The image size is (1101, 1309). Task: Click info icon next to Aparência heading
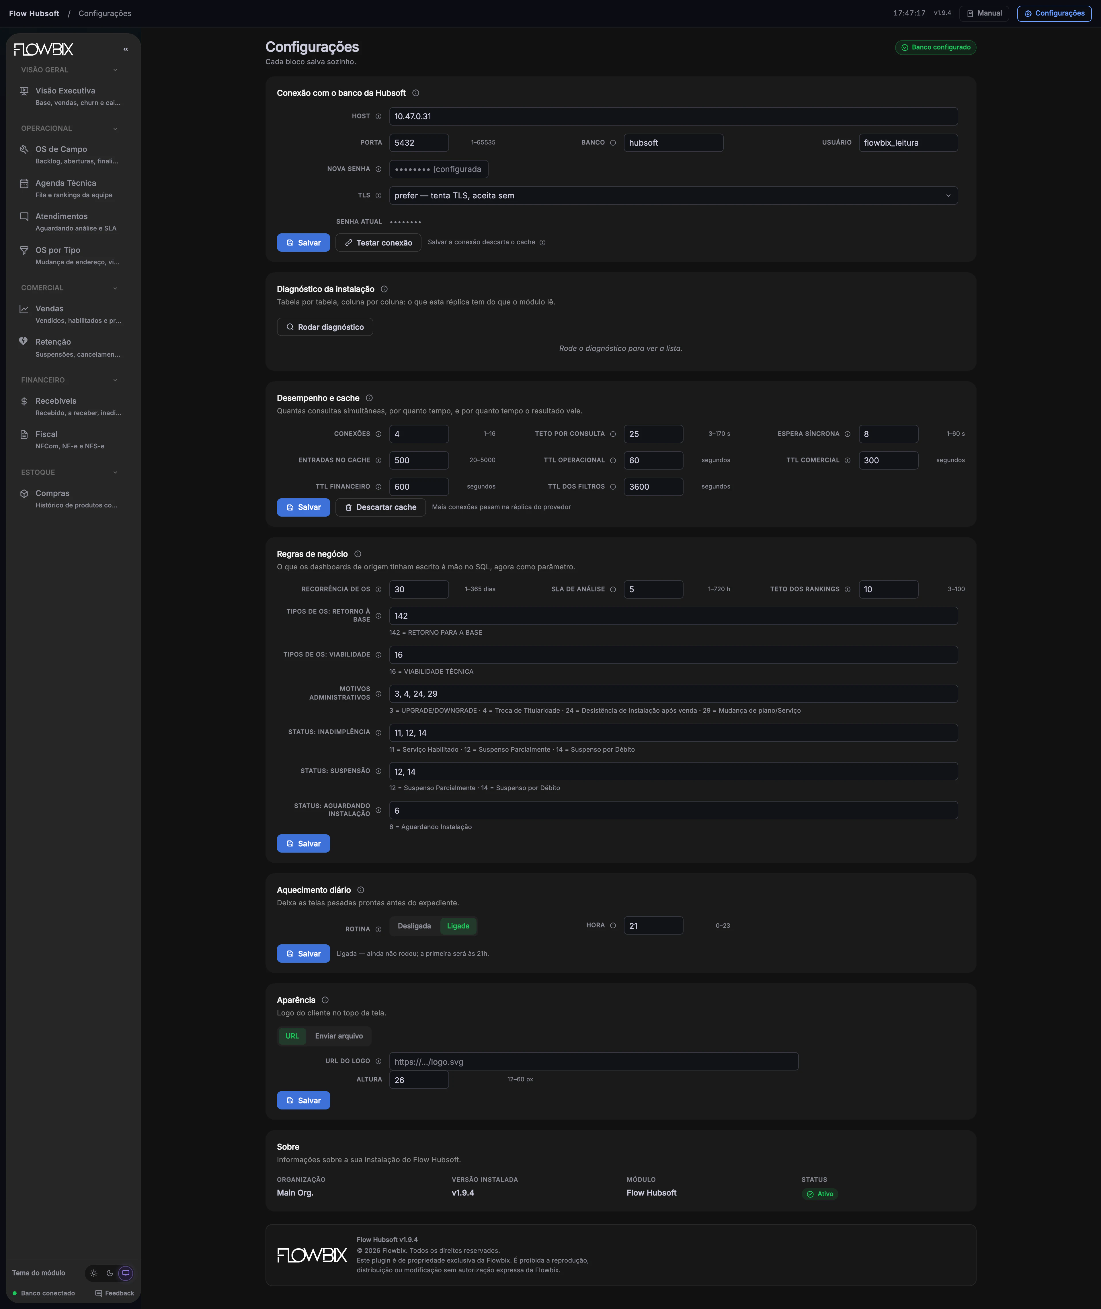coord(325,1000)
